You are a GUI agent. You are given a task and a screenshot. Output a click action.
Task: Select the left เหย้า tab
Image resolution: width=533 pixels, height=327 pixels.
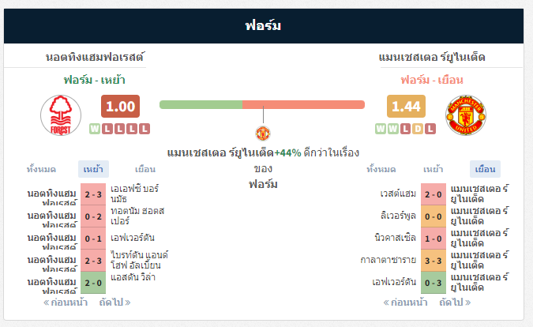[x=93, y=169]
